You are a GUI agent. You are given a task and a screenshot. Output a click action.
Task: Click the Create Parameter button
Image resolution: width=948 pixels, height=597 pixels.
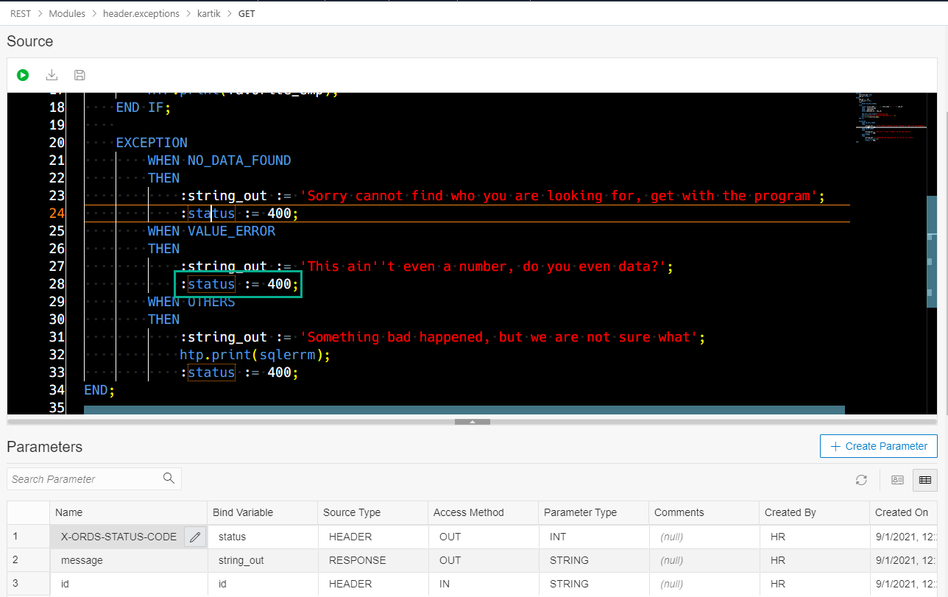pyautogui.click(x=878, y=446)
